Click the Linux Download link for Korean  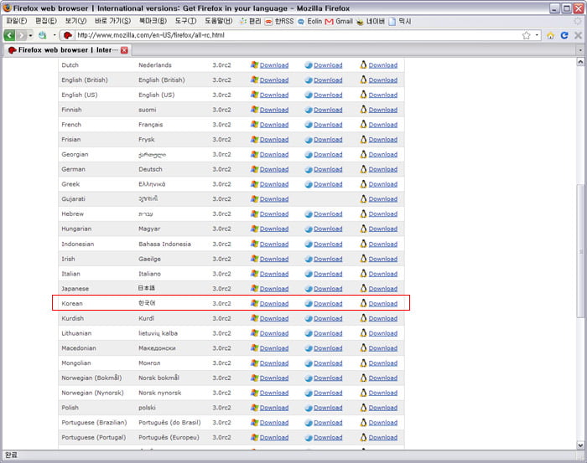click(x=383, y=304)
